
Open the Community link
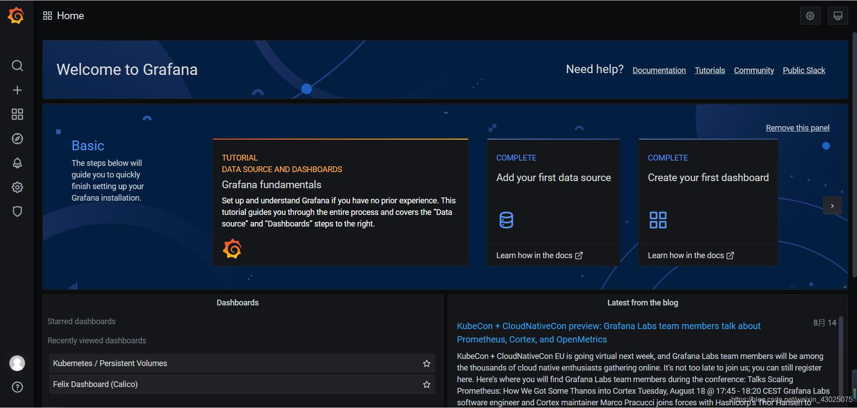tap(754, 70)
